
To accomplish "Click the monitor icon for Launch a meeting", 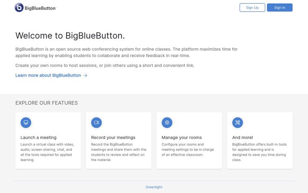I will coord(26,123).
